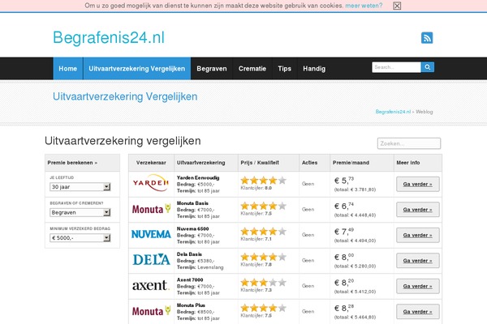Click Ga verder for Dela Basis
487x324 pixels.
(x=418, y=261)
